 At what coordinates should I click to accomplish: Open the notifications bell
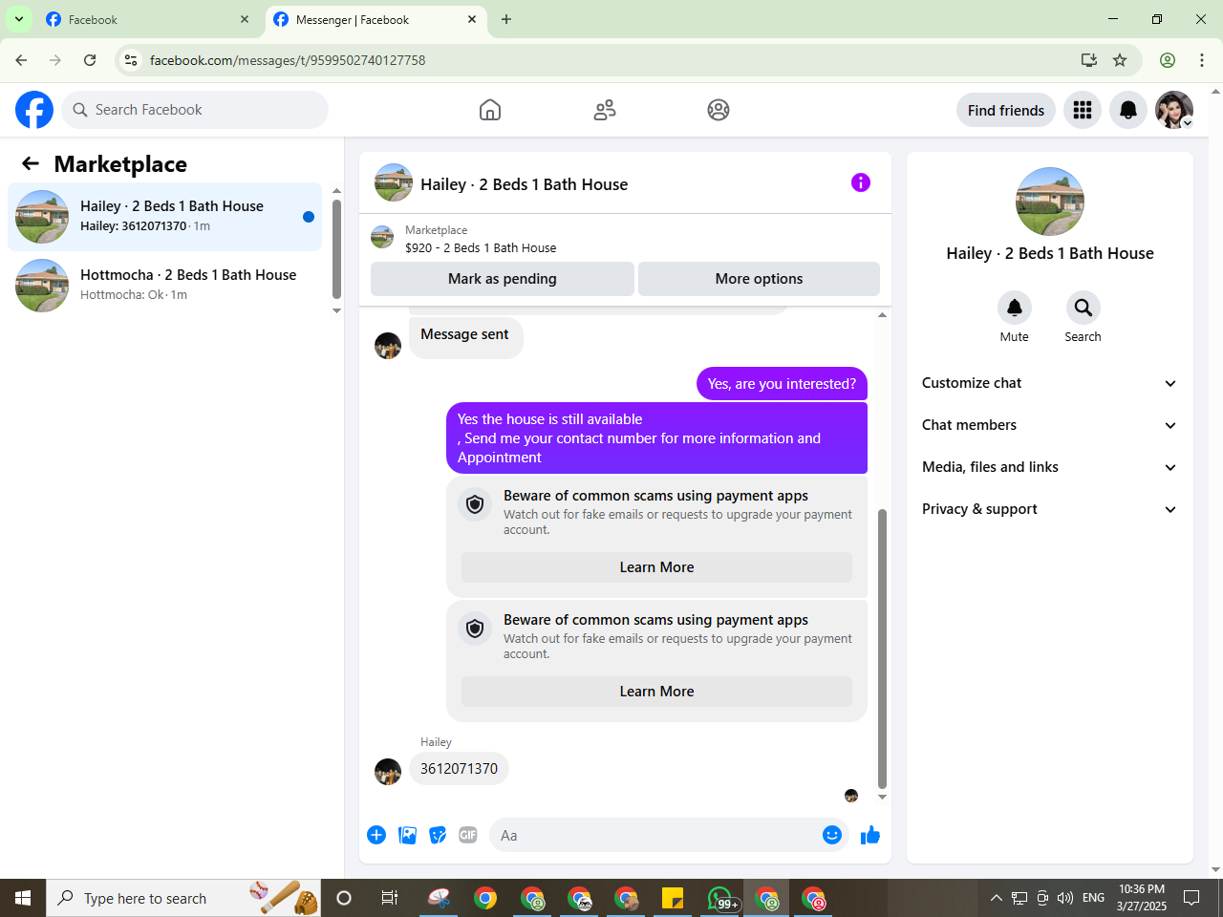(x=1128, y=110)
